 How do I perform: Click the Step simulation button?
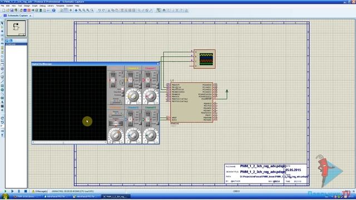12,191
